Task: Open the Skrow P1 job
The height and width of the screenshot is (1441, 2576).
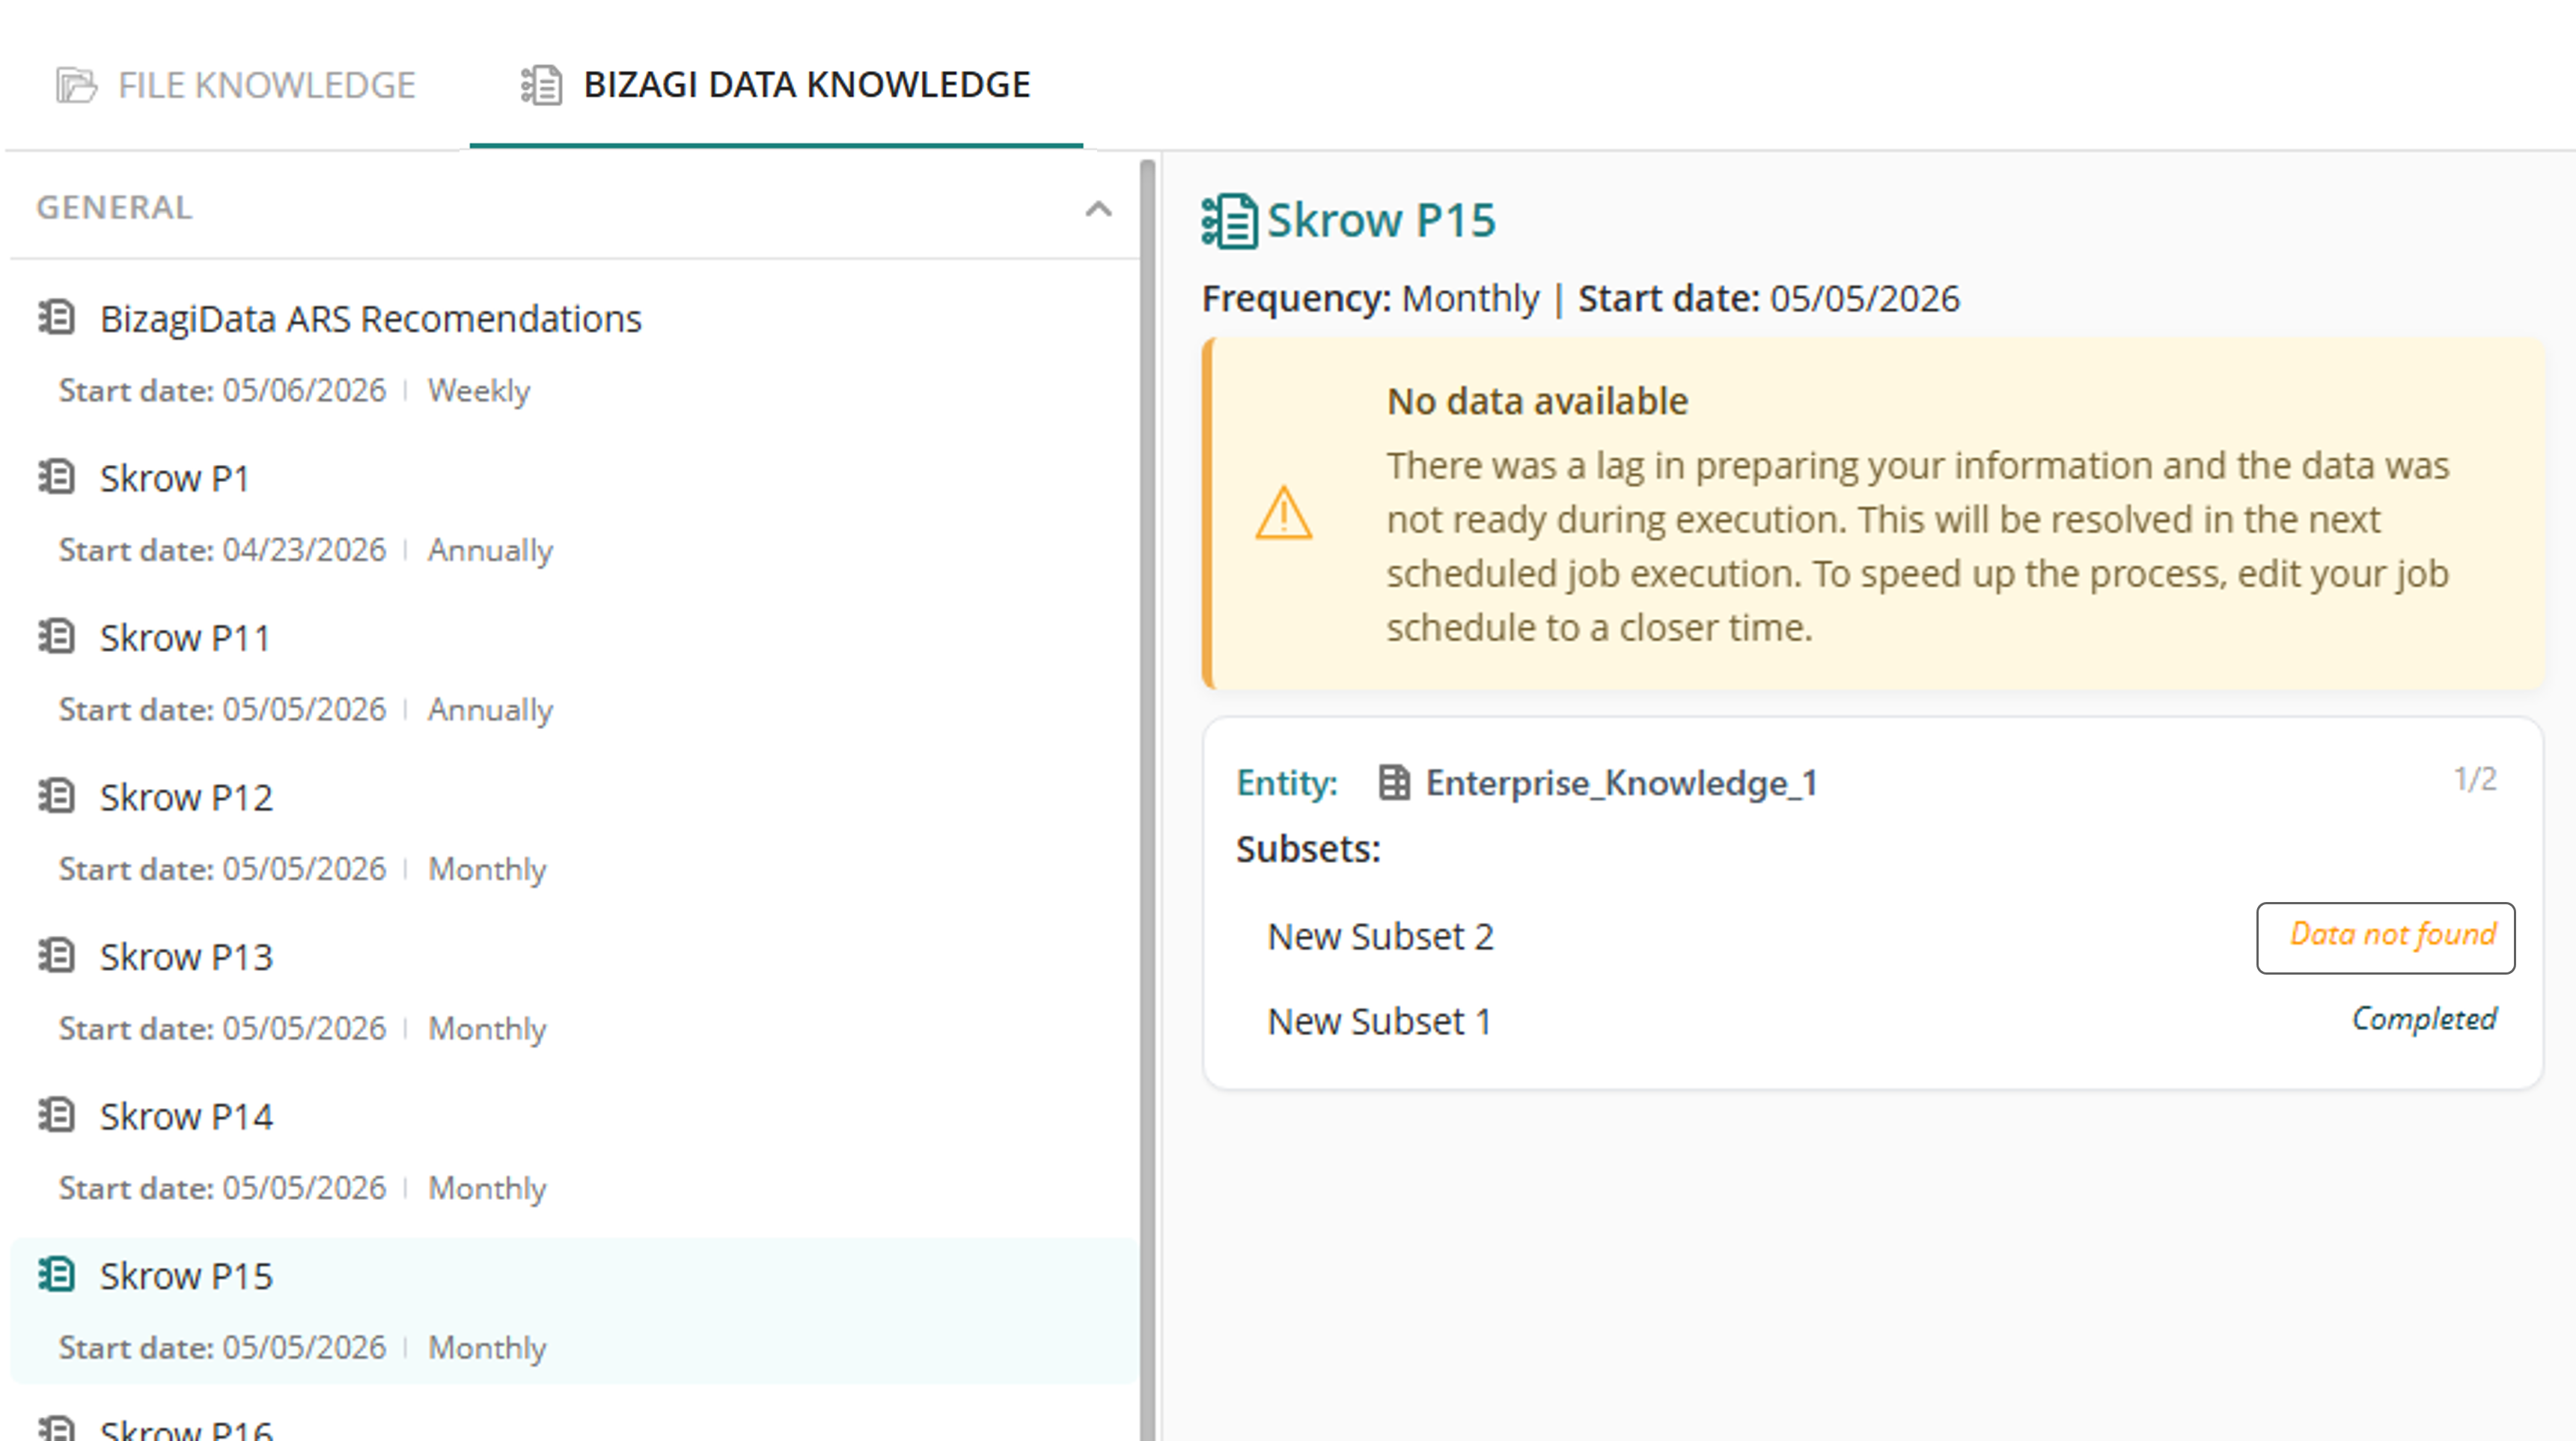Action: coord(575,513)
